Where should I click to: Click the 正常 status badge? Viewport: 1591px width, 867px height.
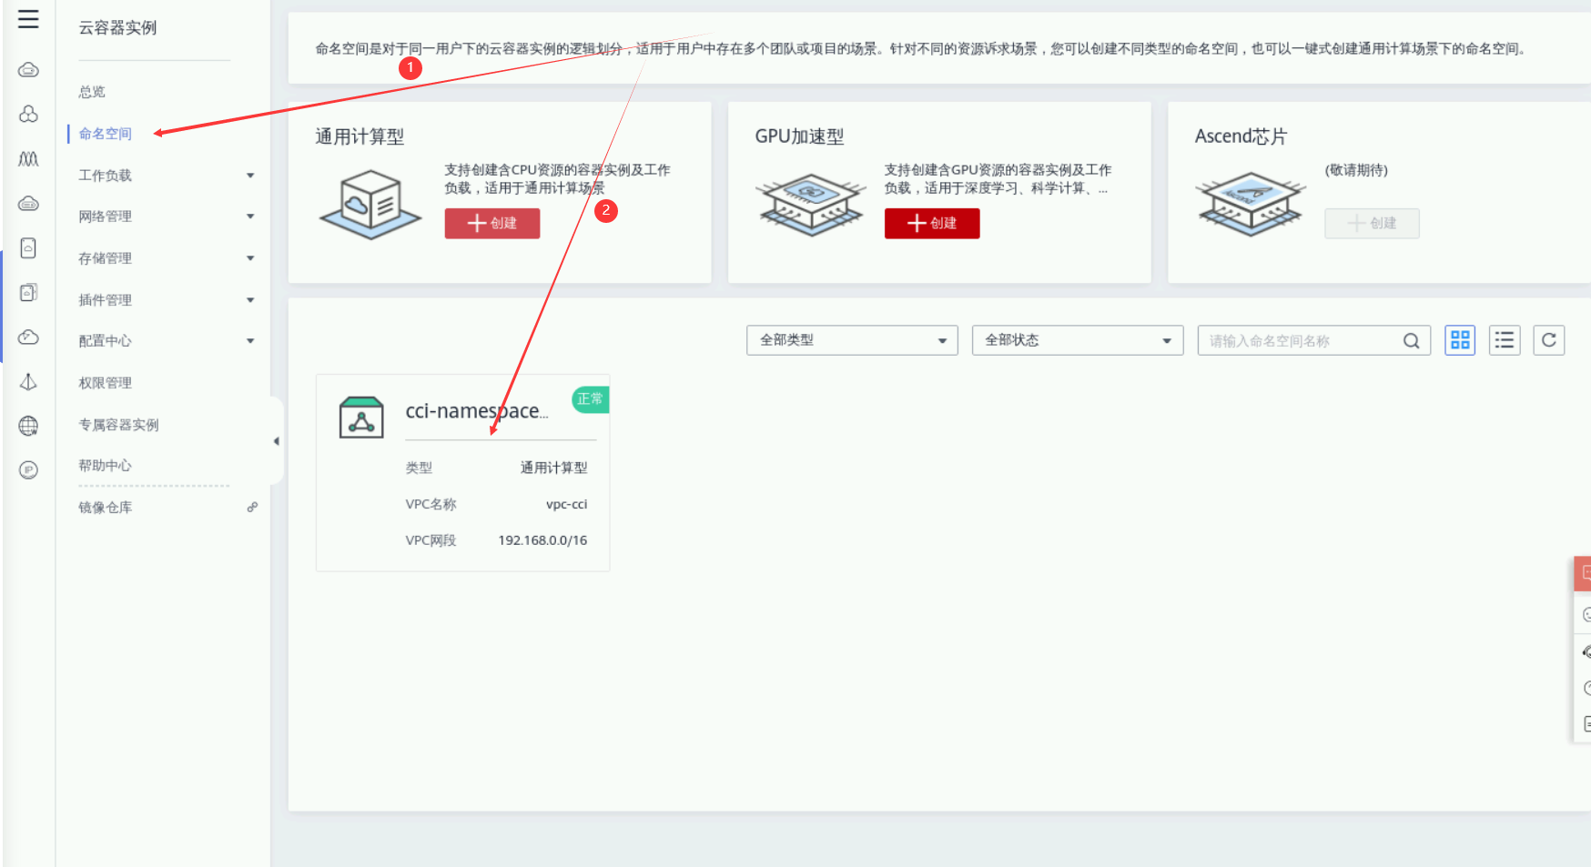pyautogui.click(x=590, y=399)
